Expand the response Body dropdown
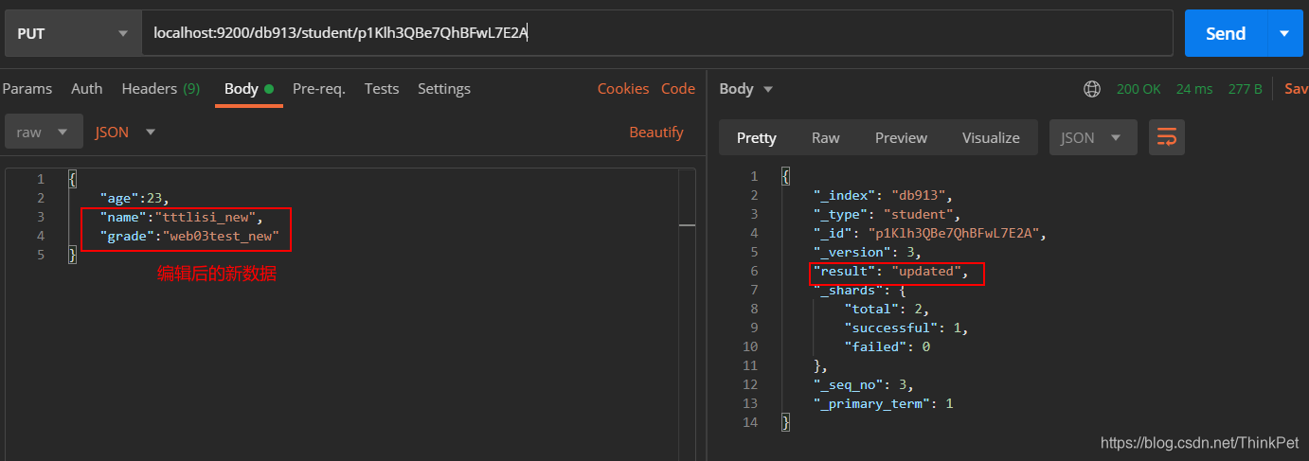The width and height of the screenshot is (1309, 461). [746, 89]
